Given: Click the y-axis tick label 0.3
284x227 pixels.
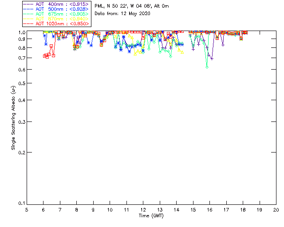Looking at the screenshot, I should [x=22, y=122].
